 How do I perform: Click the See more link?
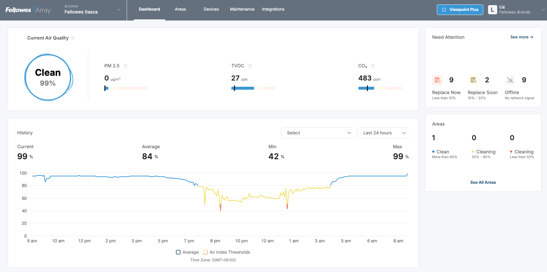point(522,37)
